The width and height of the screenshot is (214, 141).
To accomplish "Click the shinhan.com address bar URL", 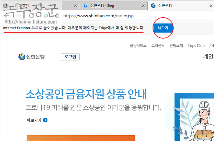I will pyautogui.click(x=98, y=16).
